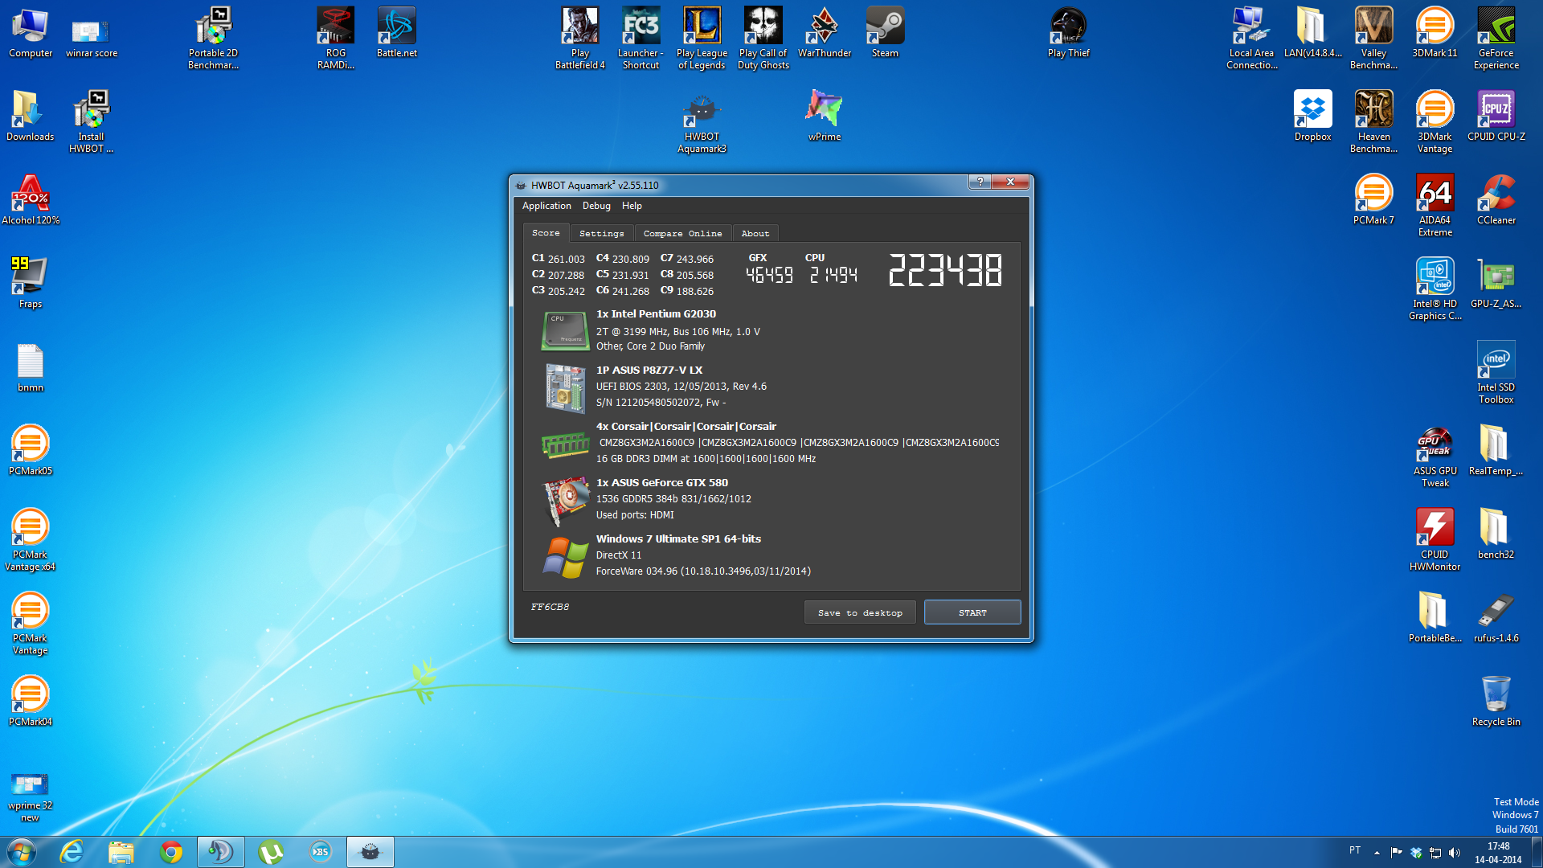
Task: Launch the Play Thief shortcut
Action: pos(1068,33)
